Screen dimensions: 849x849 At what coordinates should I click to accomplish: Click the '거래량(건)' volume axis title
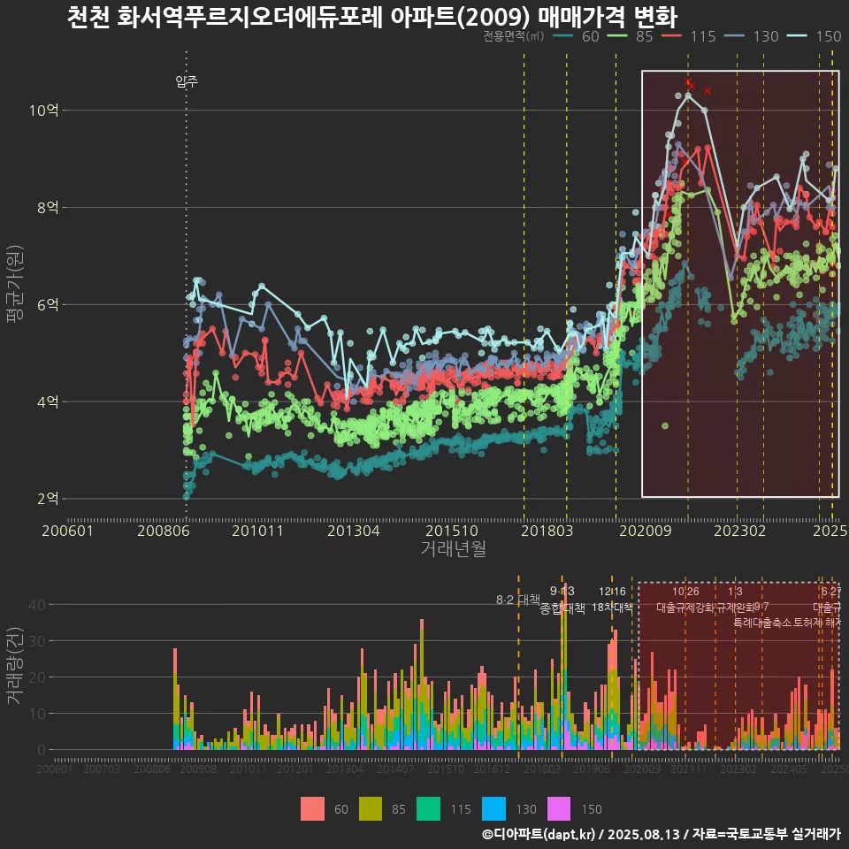coord(15,666)
